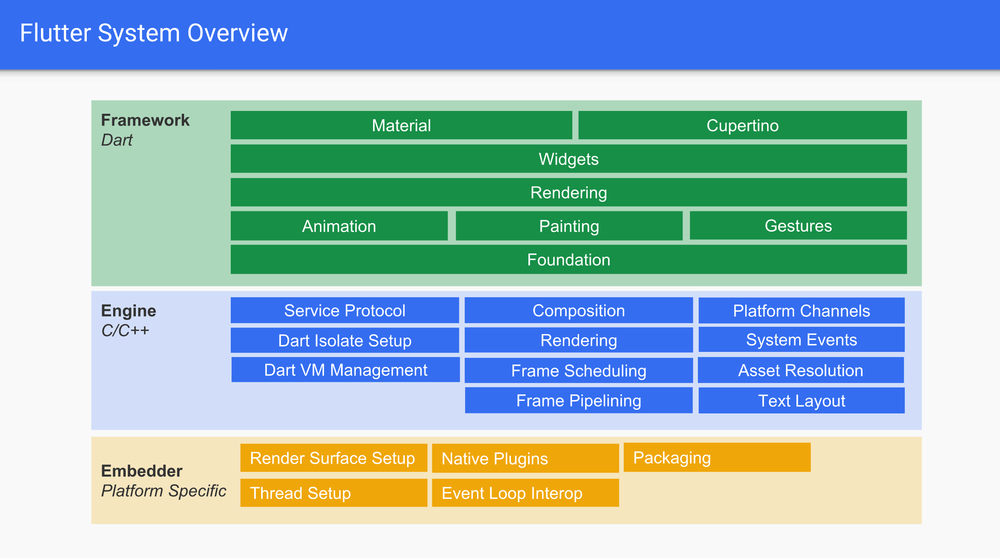Click the Platform Channels box

[x=801, y=311]
